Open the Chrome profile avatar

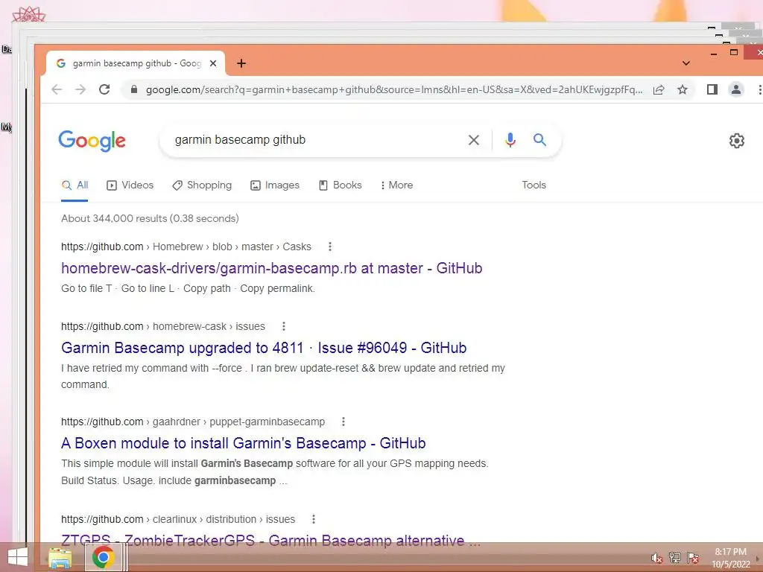[735, 89]
